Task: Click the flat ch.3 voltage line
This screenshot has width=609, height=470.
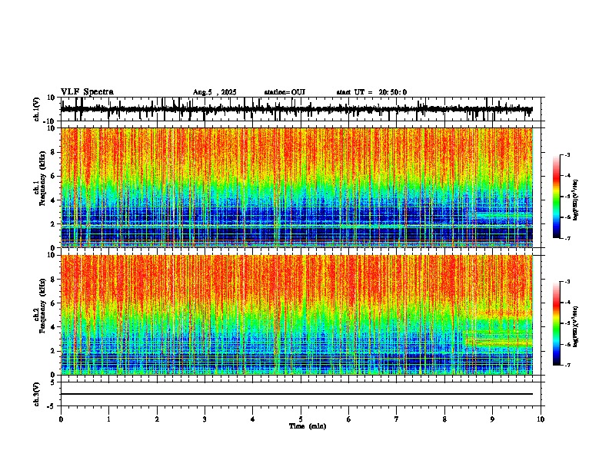Action: (x=296, y=394)
